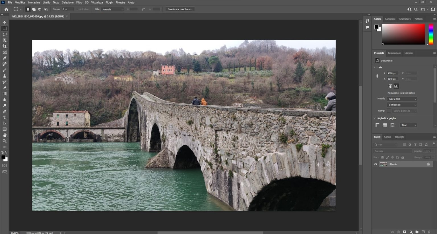
Task: Select the Eyedropper tool
Action: (5, 58)
